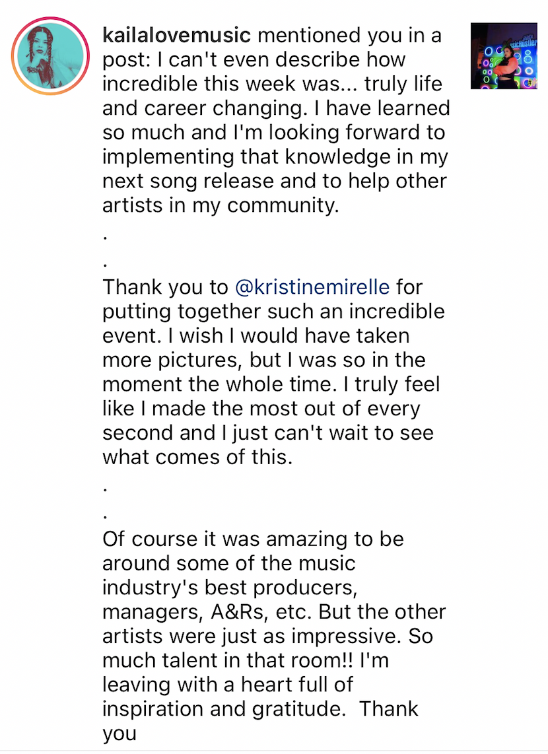Click the line "leaving with a heart full of"
Screen dimensions: 548x754
point(229,684)
